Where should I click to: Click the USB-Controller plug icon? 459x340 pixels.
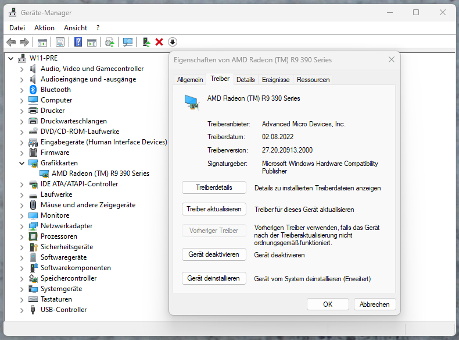33,310
